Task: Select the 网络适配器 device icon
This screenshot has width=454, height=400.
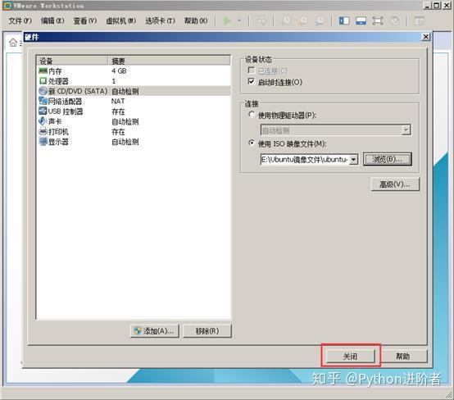Action: coord(43,101)
